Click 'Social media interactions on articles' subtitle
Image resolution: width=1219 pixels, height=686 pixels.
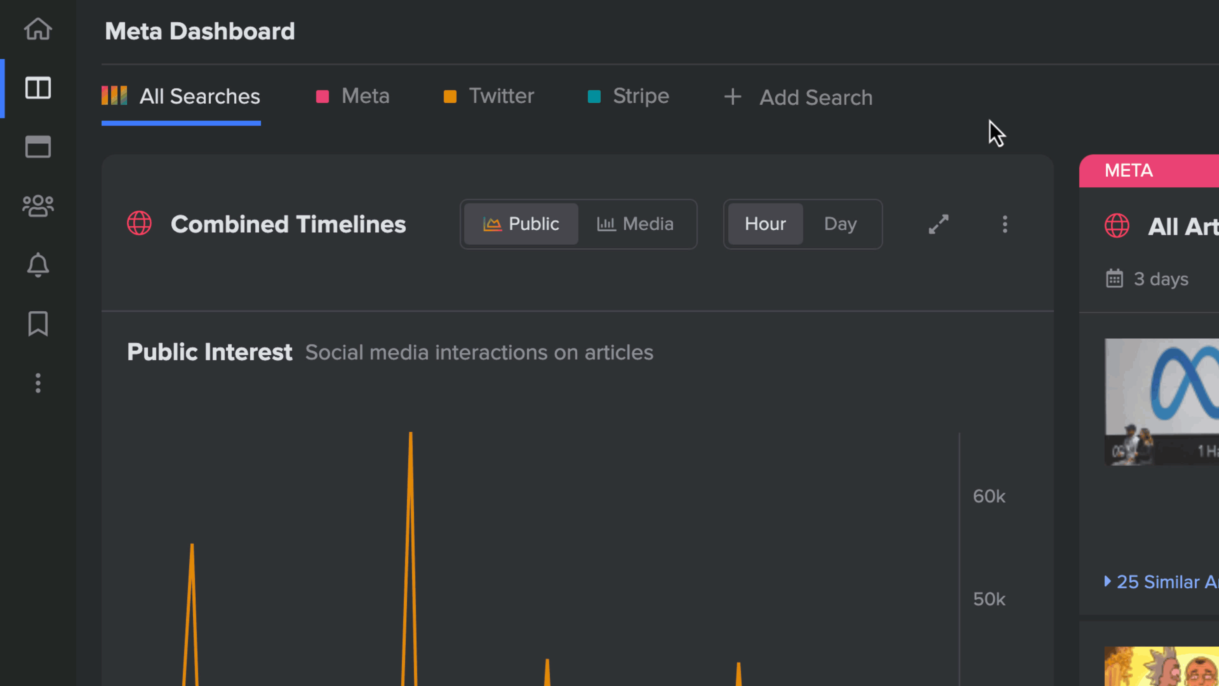pos(479,352)
